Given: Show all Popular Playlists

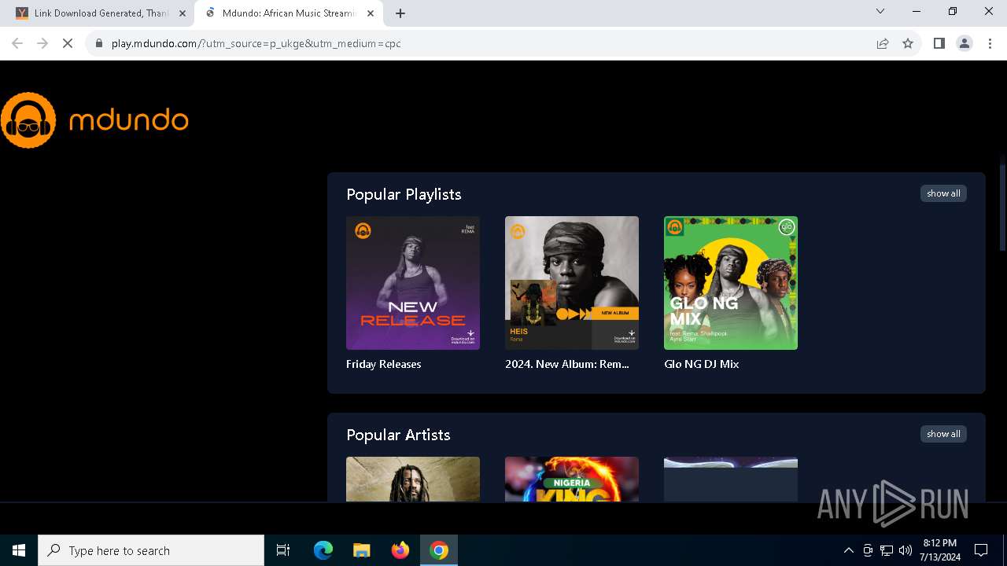Looking at the screenshot, I should [943, 193].
